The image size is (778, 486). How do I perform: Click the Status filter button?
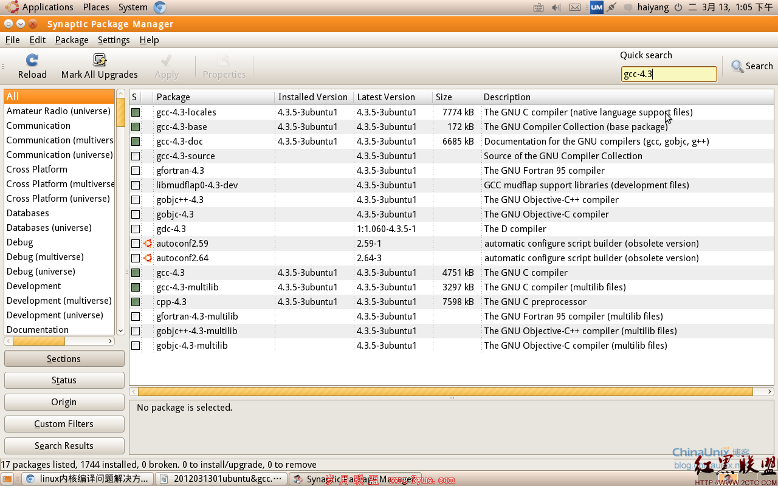tap(64, 380)
